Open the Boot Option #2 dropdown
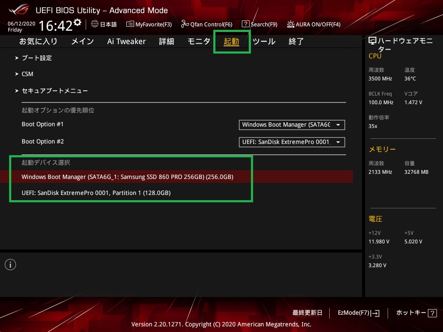The image size is (443, 332). (x=292, y=142)
